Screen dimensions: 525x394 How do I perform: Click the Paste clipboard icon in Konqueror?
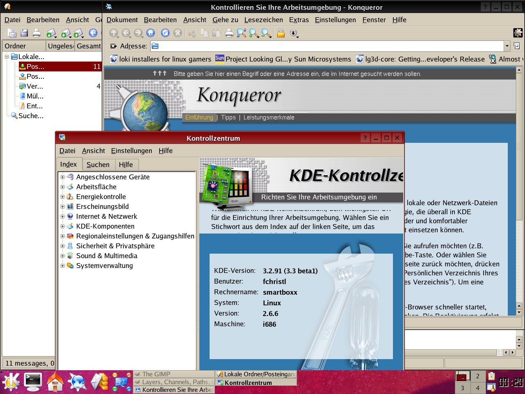[x=217, y=33]
